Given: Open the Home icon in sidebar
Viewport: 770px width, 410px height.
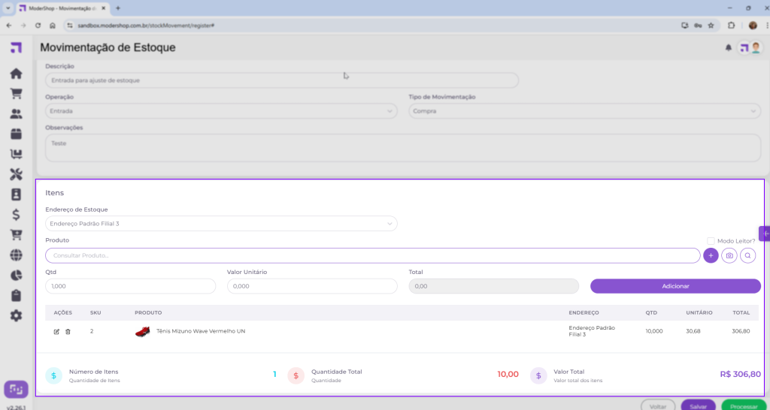Looking at the screenshot, I should (16, 74).
